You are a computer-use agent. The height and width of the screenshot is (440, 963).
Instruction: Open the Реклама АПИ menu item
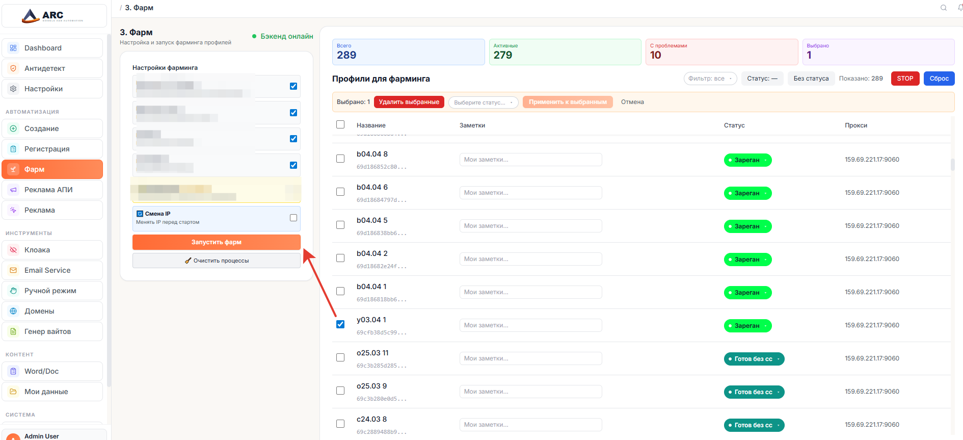[48, 190]
